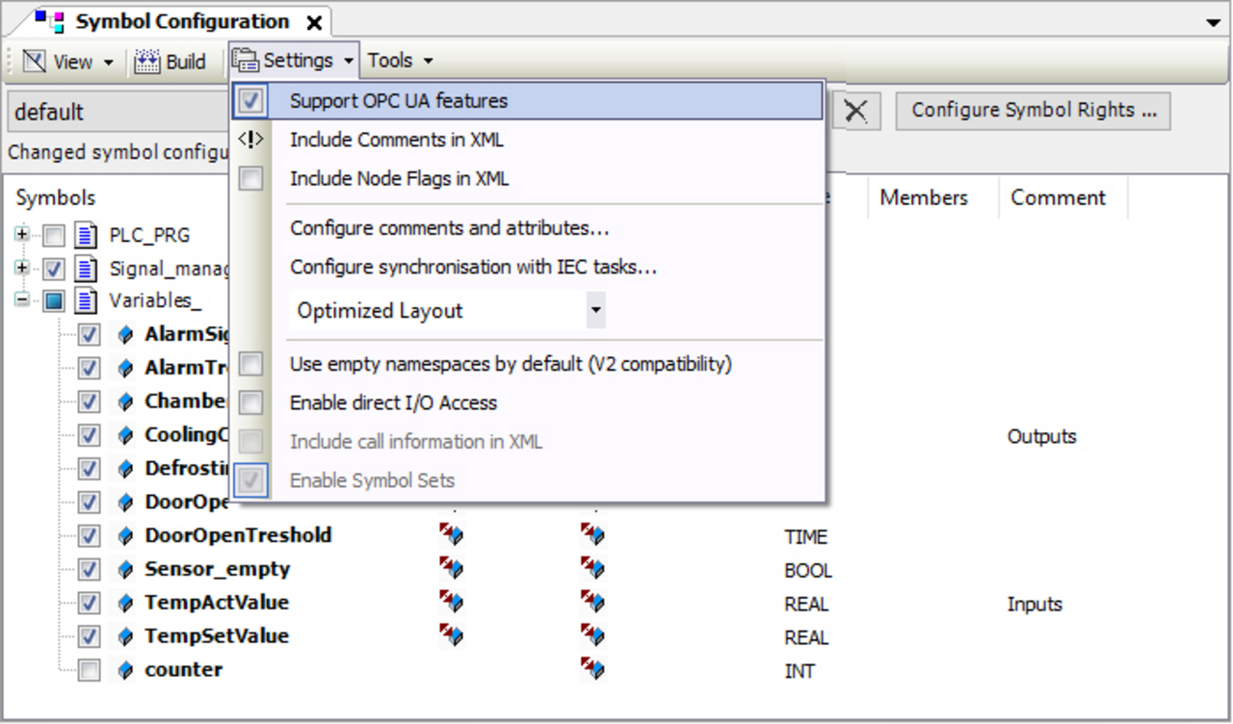Click the PLC_PRG document icon
Image resolution: width=1233 pixels, height=724 pixels.
(87, 235)
